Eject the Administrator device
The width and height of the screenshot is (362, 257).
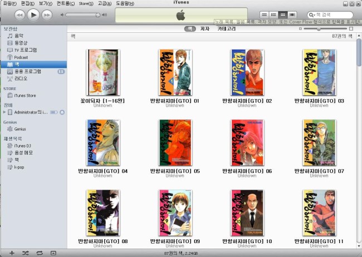62,112
